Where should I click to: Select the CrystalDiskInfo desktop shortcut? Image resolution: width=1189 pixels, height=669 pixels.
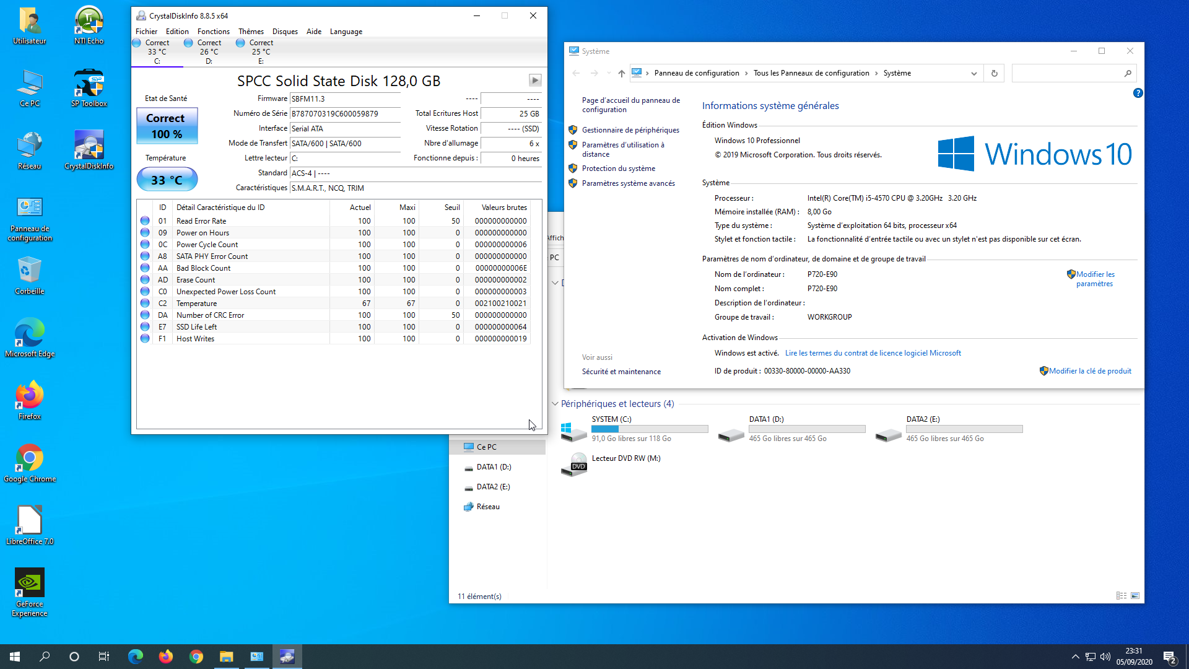[x=89, y=151]
